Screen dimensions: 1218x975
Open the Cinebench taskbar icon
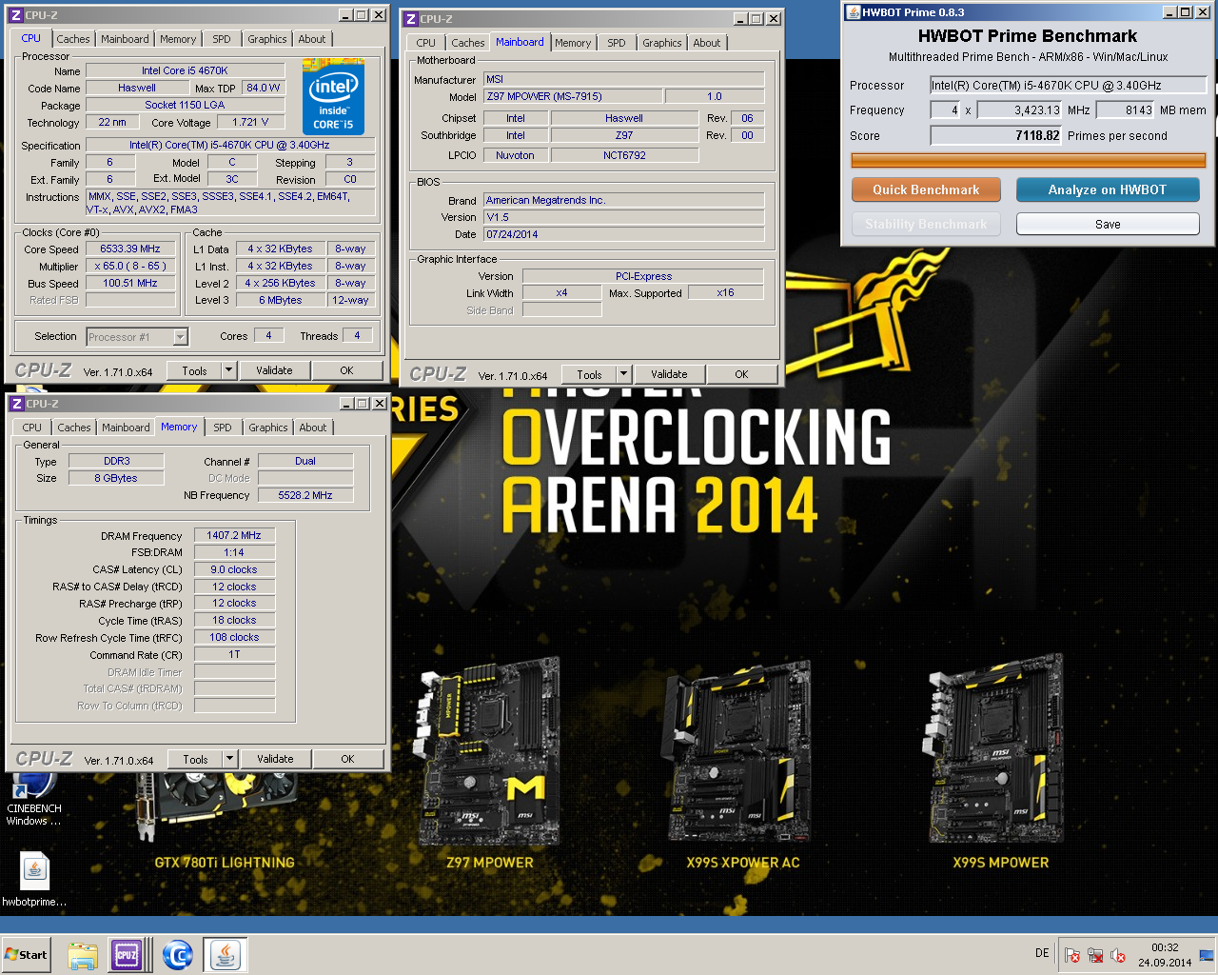click(178, 955)
